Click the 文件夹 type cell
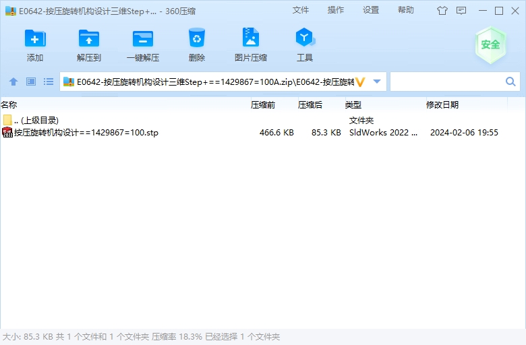 (x=361, y=120)
